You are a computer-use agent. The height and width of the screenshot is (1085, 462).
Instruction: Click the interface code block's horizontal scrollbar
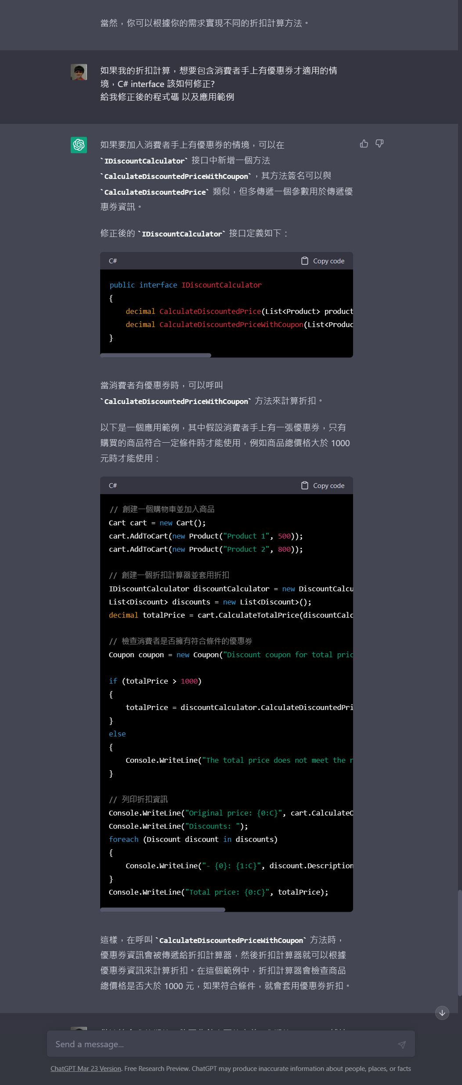point(156,355)
